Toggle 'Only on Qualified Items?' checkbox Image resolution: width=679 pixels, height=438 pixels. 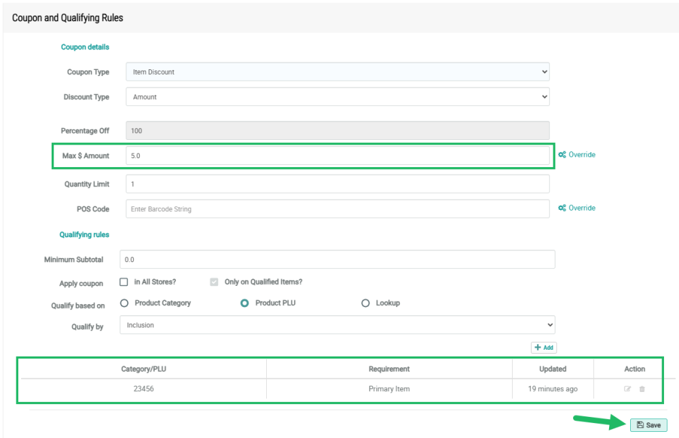tap(215, 282)
